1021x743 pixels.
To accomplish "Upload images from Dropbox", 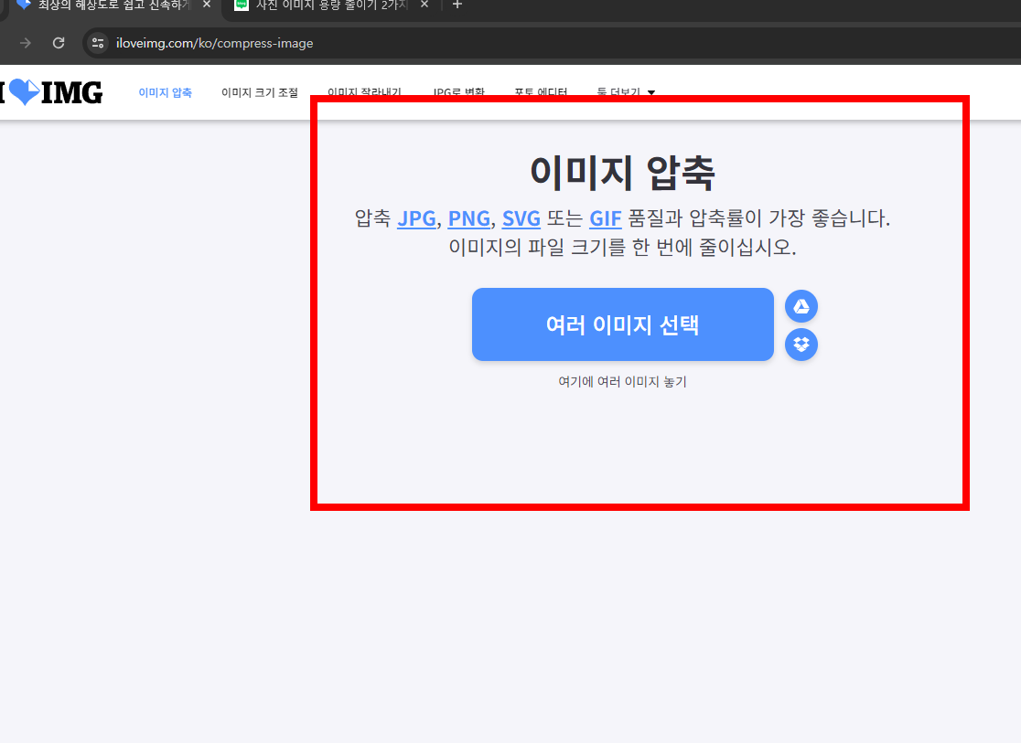I will point(801,345).
